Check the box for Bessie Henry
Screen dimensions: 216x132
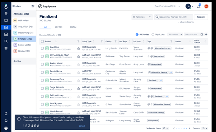point(42,72)
